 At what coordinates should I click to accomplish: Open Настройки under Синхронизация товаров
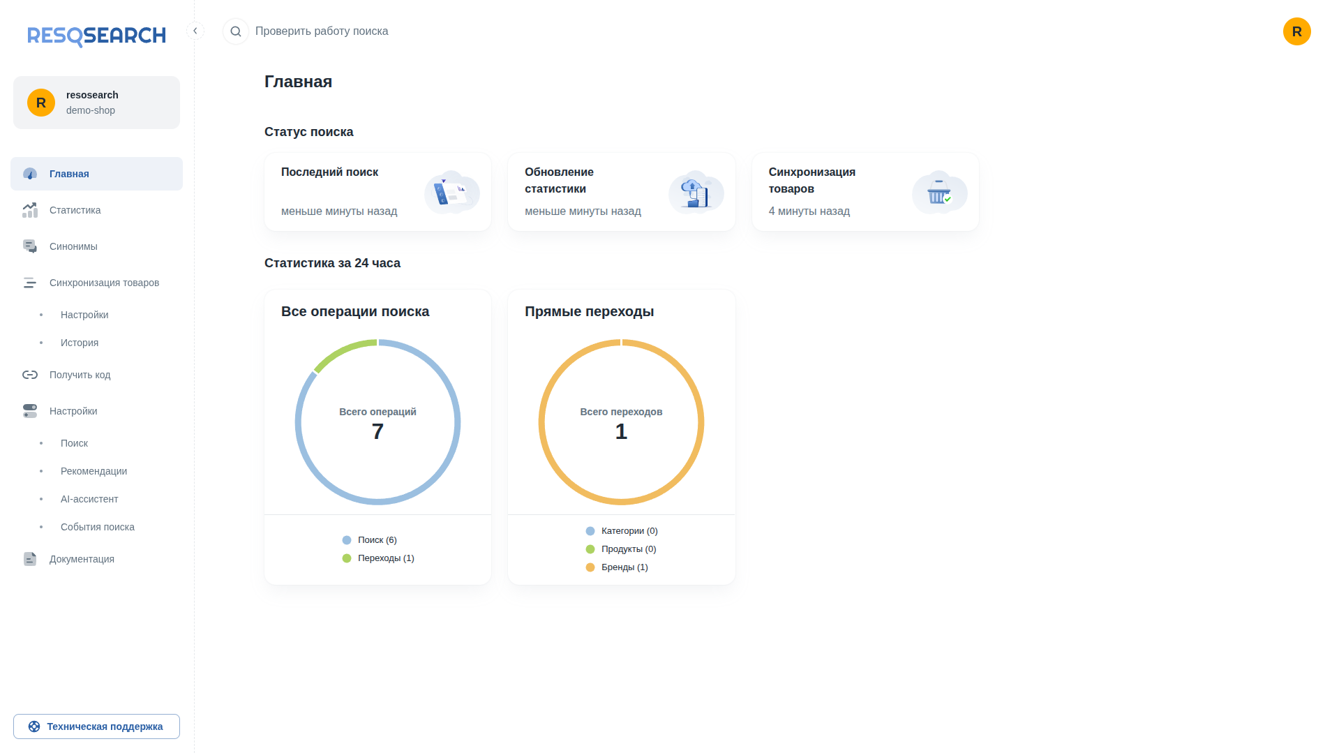pyautogui.click(x=84, y=315)
